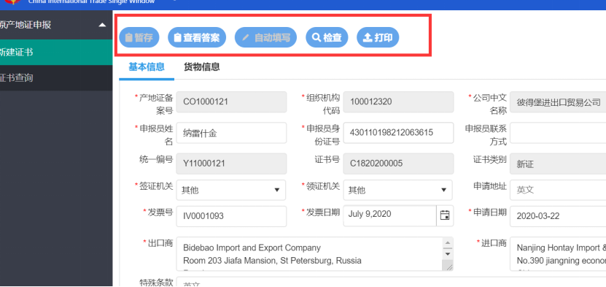Click the clipboard icon on 暂存
Viewport: 606px width, 287px height.
(128, 37)
